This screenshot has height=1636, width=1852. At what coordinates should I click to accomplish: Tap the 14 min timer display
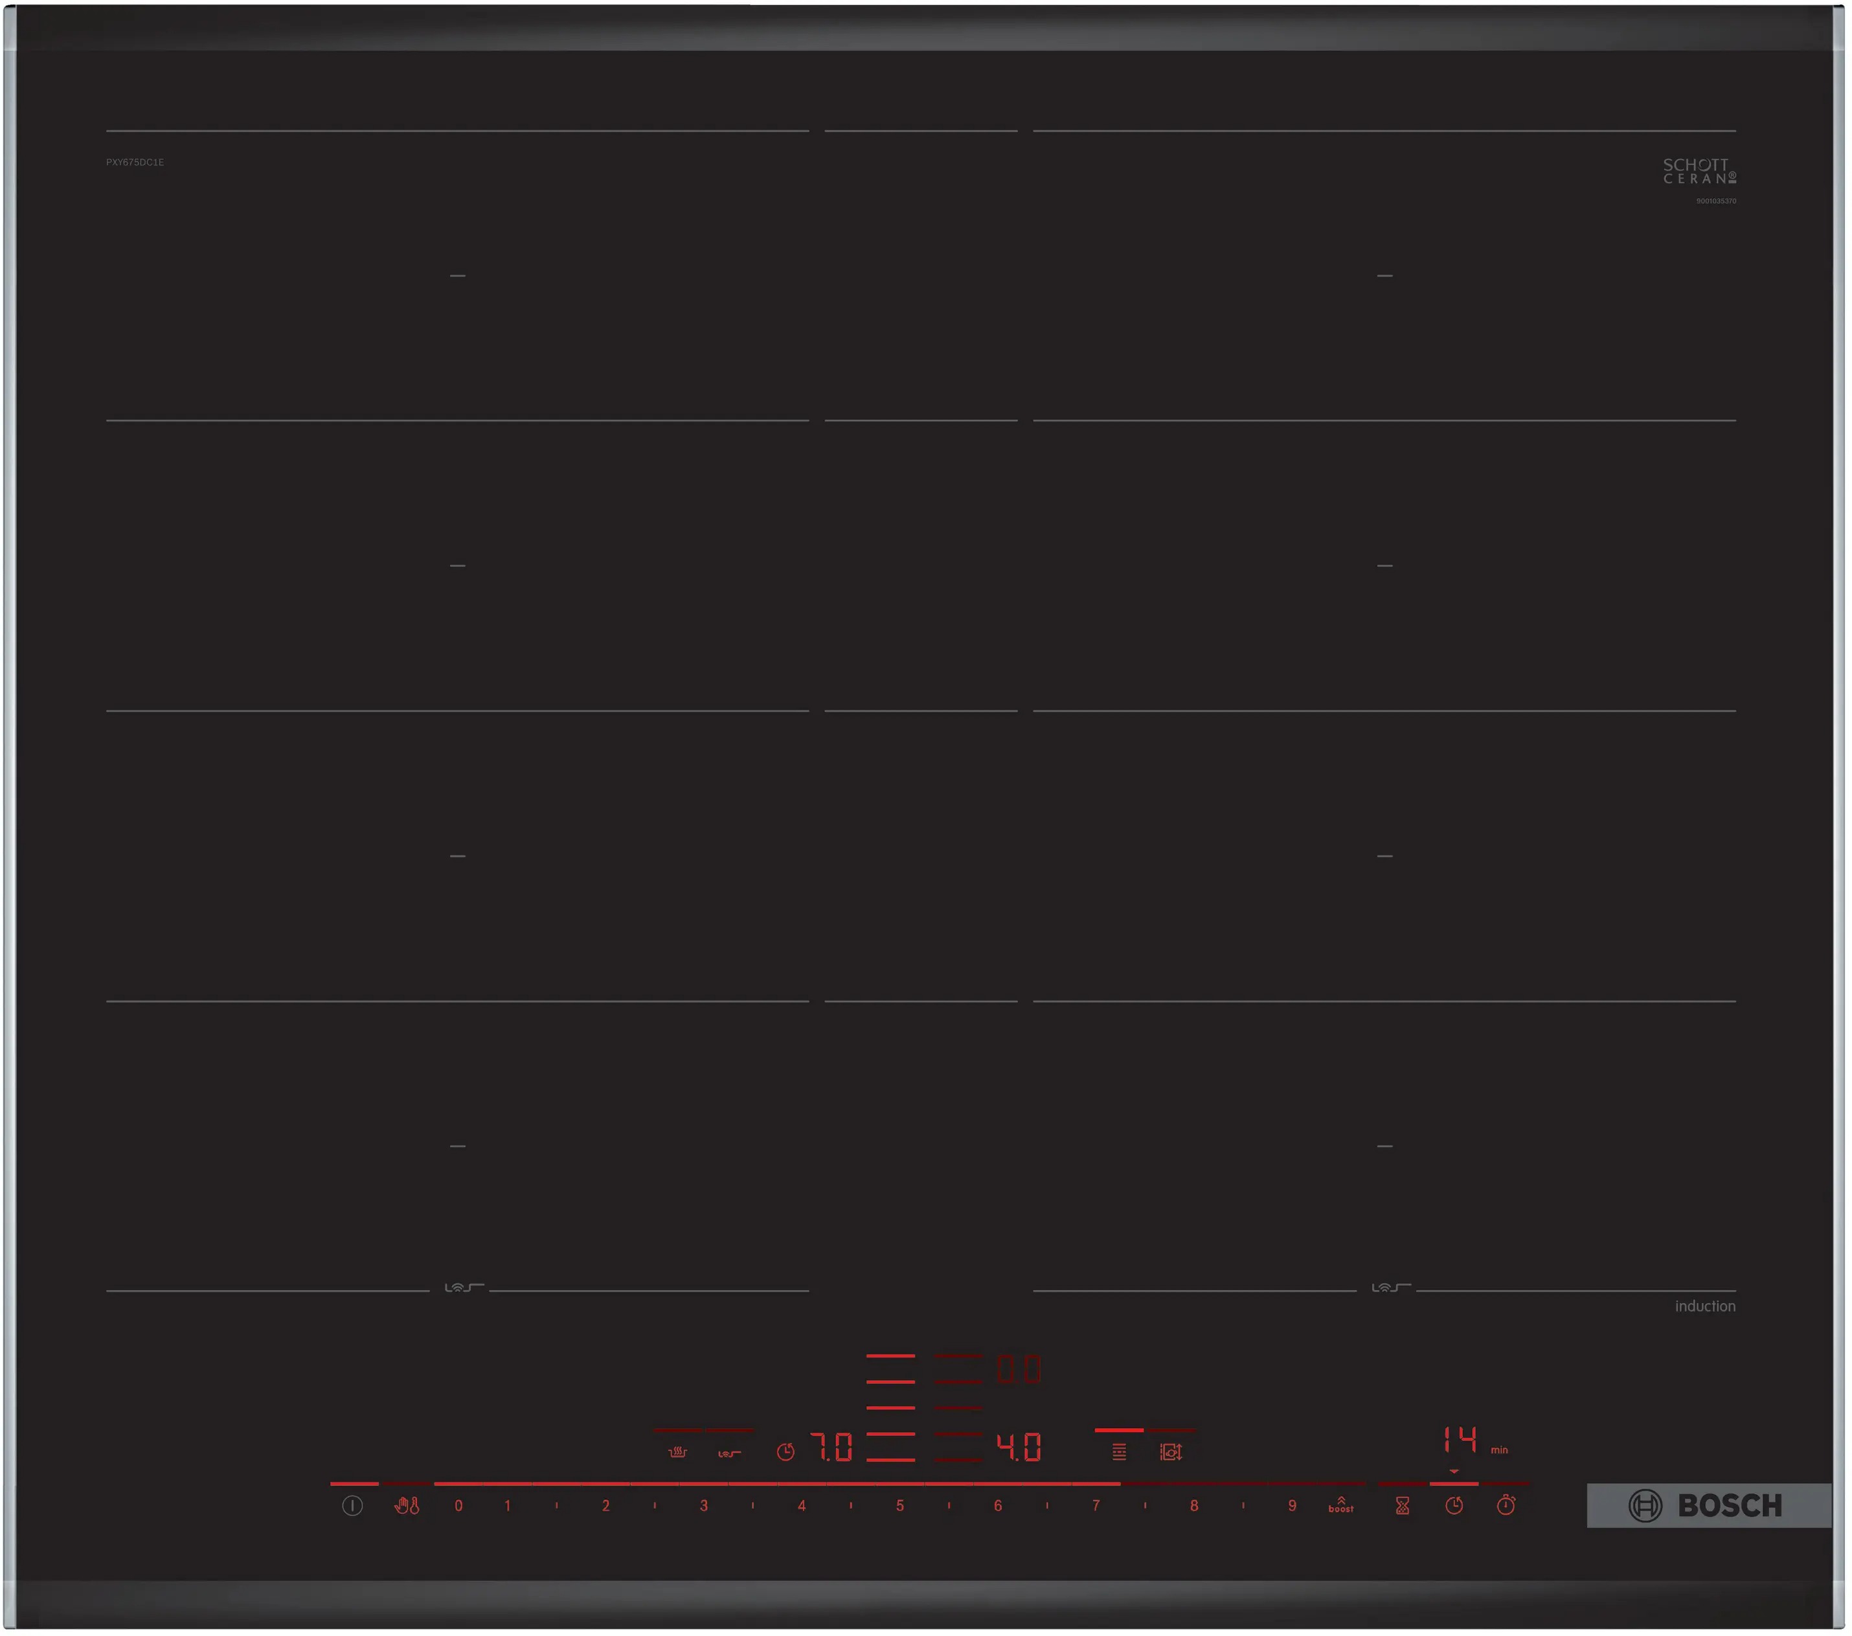coord(1461,1439)
